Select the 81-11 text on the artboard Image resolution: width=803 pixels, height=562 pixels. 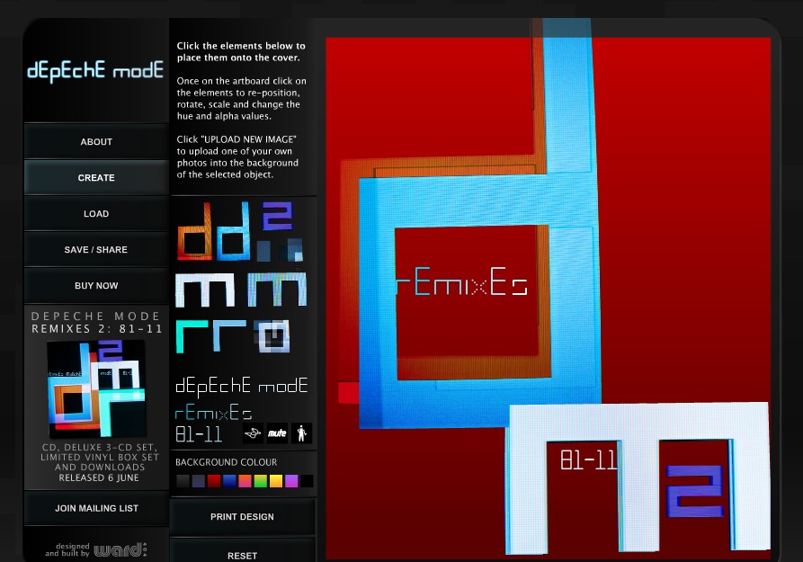(x=588, y=460)
